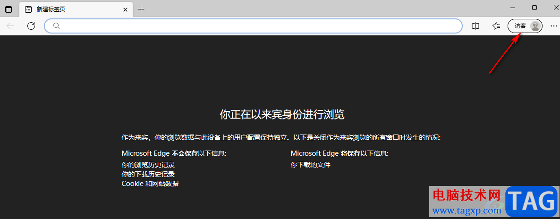Click the sentence beginning 作为来宾，你的浏览数据
Viewport: 560px width, 219px height.
pos(281,137)
